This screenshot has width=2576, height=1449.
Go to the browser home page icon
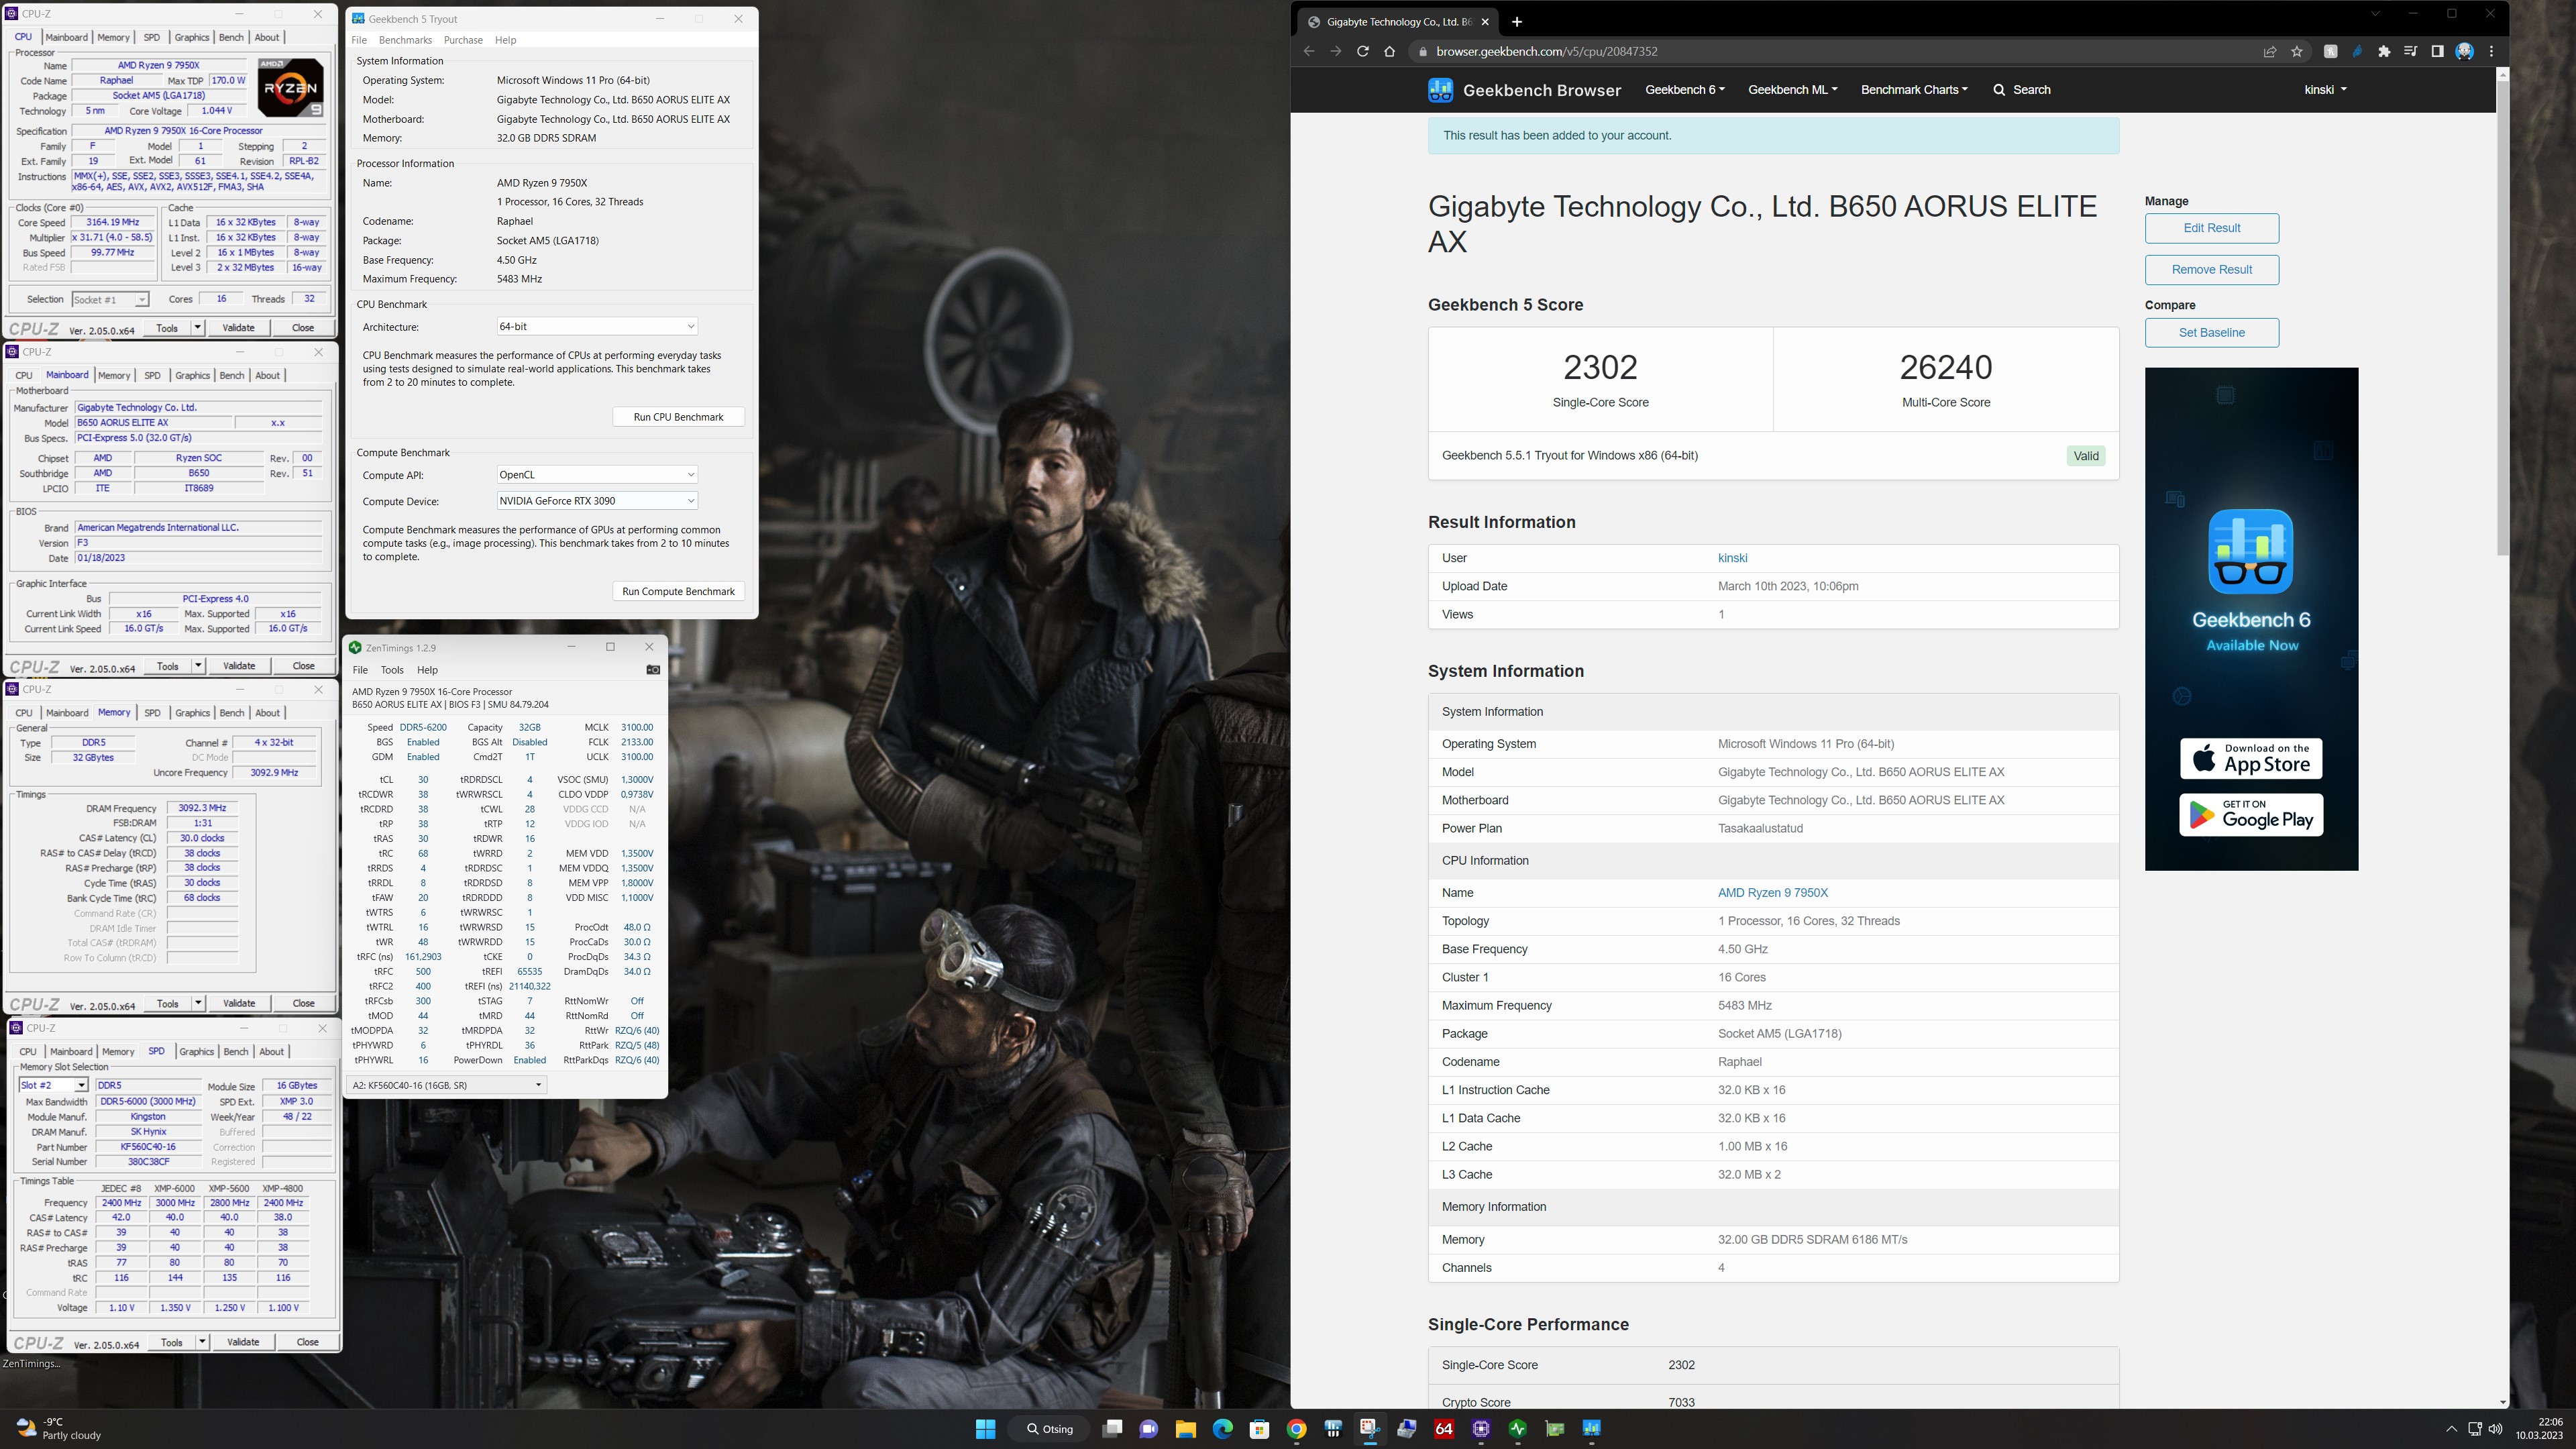tap(1389, 52)
